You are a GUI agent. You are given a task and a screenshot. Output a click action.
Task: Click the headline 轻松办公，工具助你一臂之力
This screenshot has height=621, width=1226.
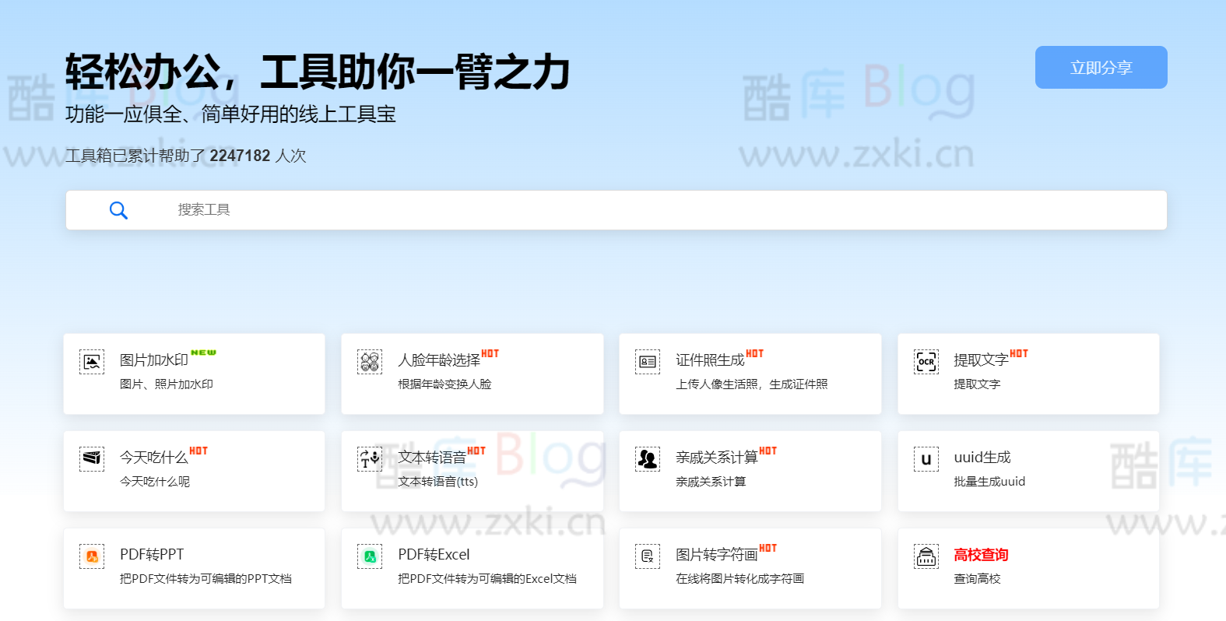click(x=318, y=72)
